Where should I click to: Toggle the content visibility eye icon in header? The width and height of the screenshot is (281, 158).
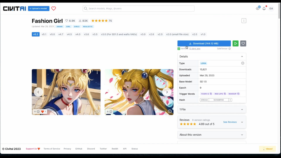tap(258, 8)
